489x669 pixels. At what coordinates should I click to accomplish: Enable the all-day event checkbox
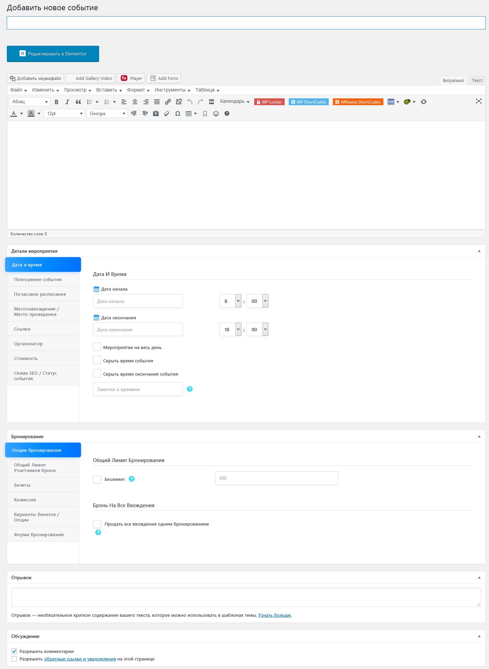pos(97,347)
